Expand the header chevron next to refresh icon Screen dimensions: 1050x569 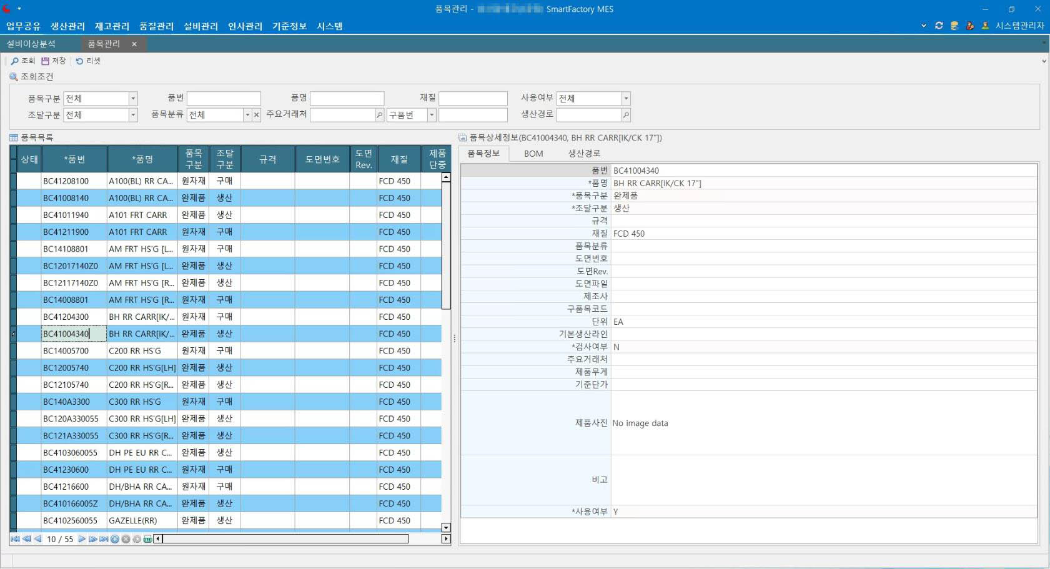(924, 26)
